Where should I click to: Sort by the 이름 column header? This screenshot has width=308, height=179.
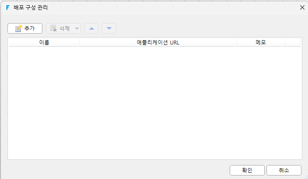coord(44,42)
